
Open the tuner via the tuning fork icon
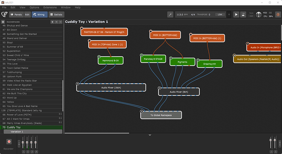[170, 14]
